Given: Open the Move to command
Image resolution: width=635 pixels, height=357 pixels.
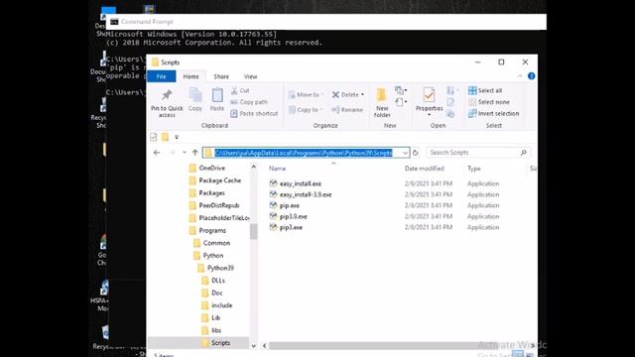Looking at the screenshot, I should click(x=306, y=95).
